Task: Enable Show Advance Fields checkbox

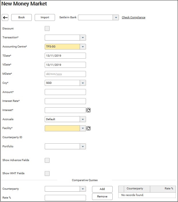Action: click(x=47, y=160)
